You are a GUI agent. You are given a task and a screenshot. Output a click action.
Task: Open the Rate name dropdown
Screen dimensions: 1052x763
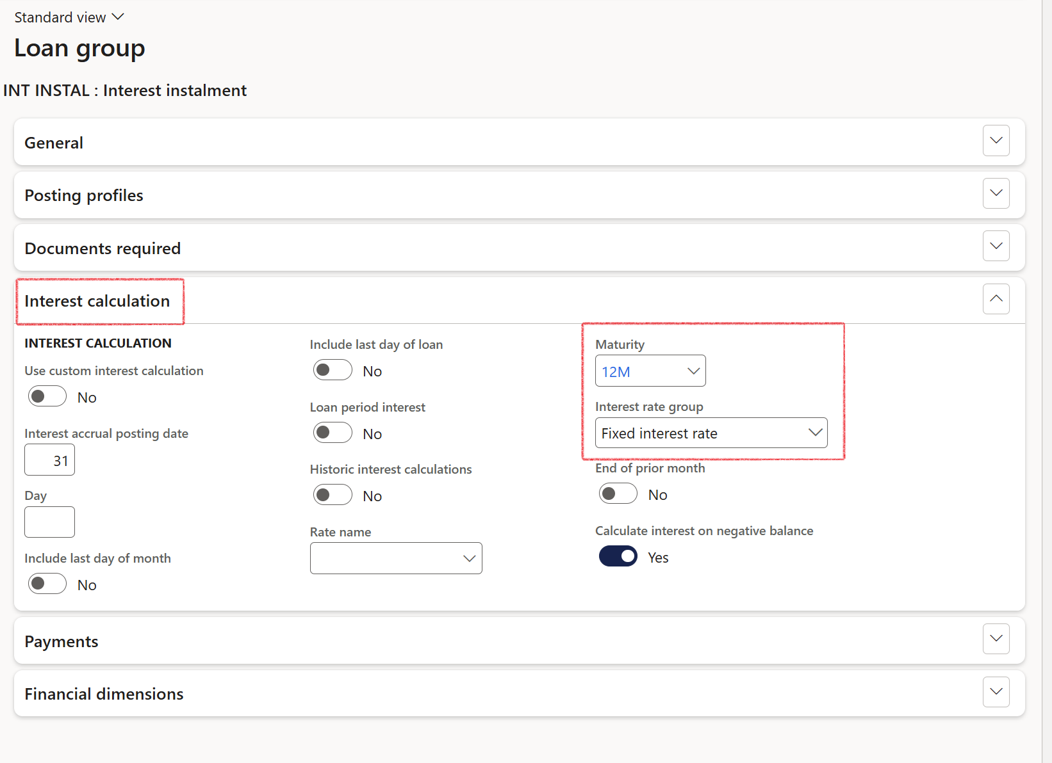pos(396,559)
